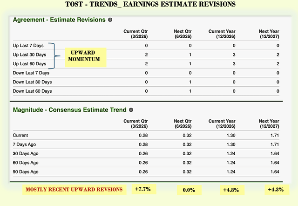The width and height of the screenshot is (298, 206).
Task: Click the MOSTLY RECENT UPWARD REVSIONS banner
Action: [74, 190]
